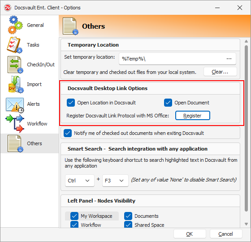Click the Smart Search section heading
This screenshot has width=251, height=242.
[138, 149]
